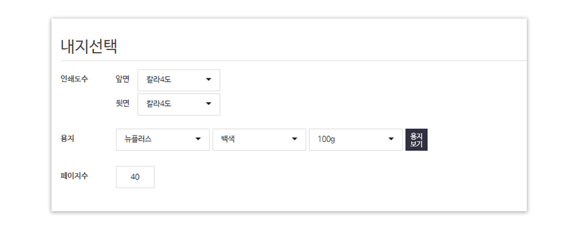579x235 pixels.
Task: Click the 페이지수 label
Action: [74, 176]
